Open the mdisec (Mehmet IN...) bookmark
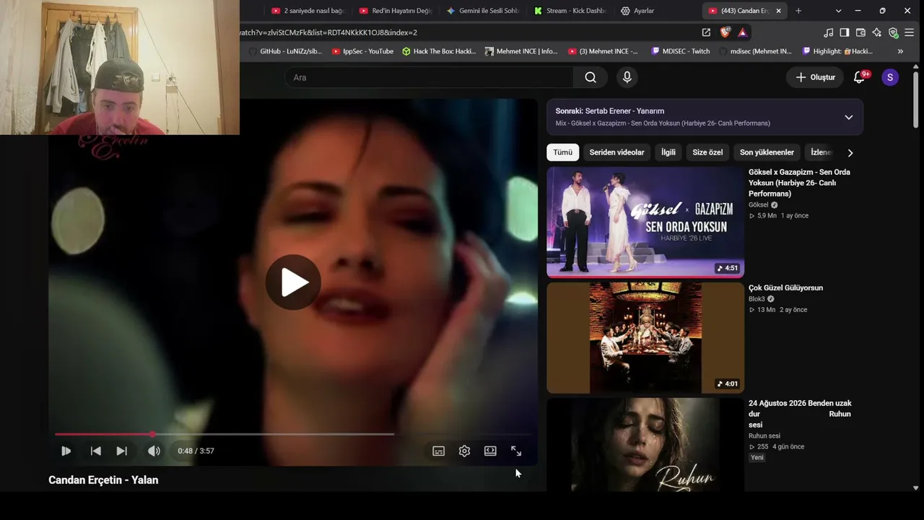This screenshot has width=924, height=520. coord(755,51)
